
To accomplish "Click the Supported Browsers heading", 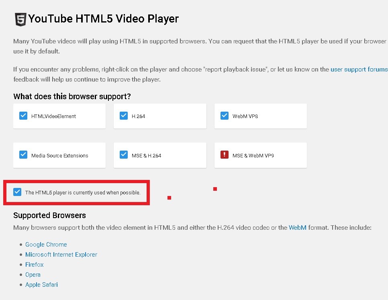I will coord(49,215).
